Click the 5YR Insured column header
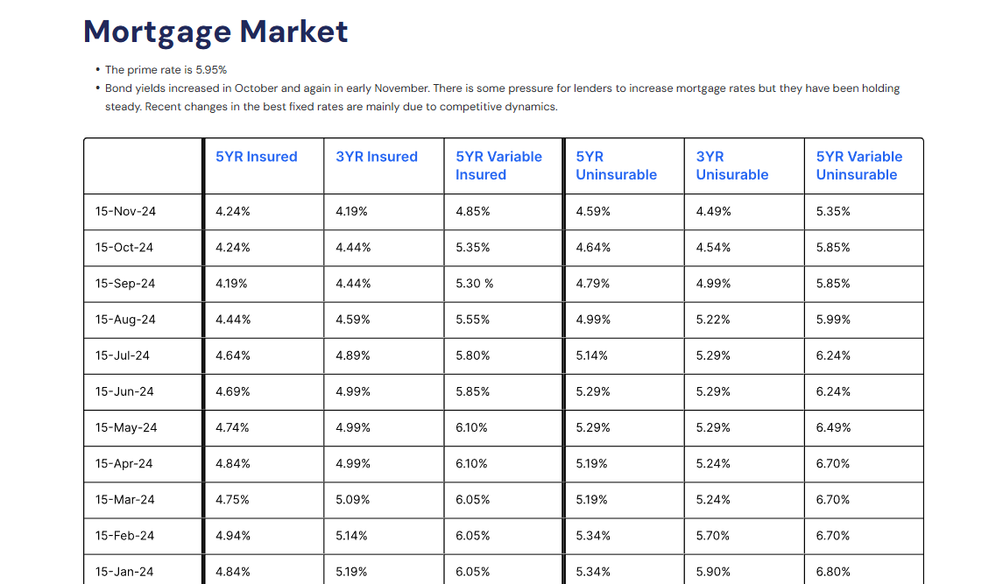 [257, 157]
